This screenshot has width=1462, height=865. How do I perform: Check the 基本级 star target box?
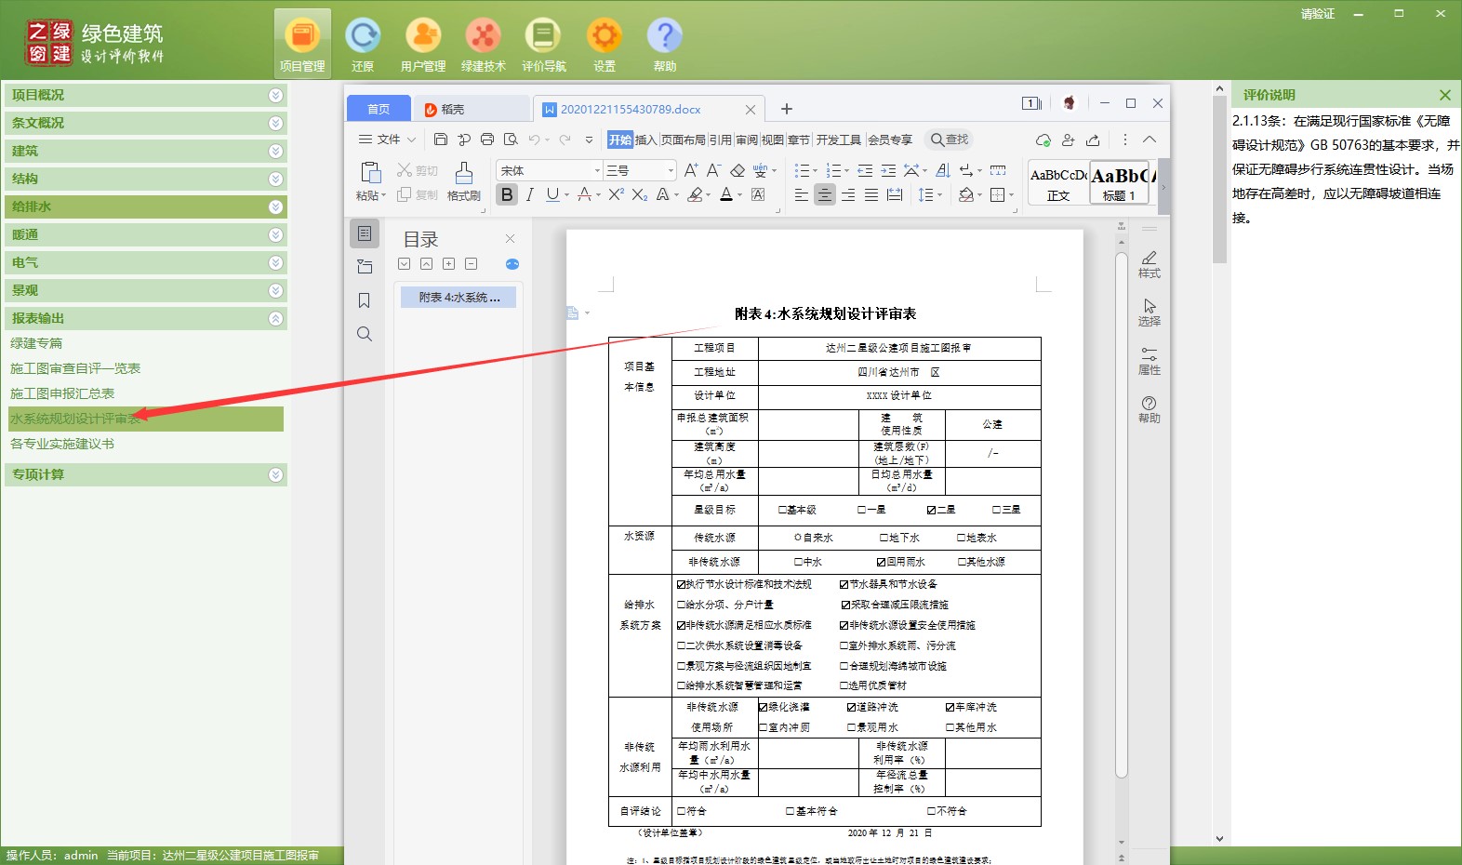[782, 510]
